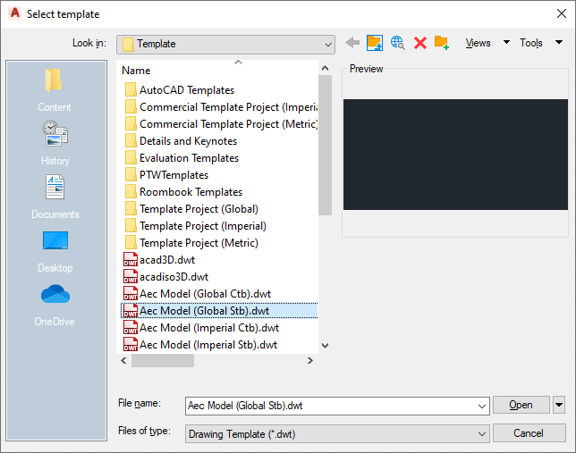Select the acad3D.dwt file icon

[x=131, y=259]
